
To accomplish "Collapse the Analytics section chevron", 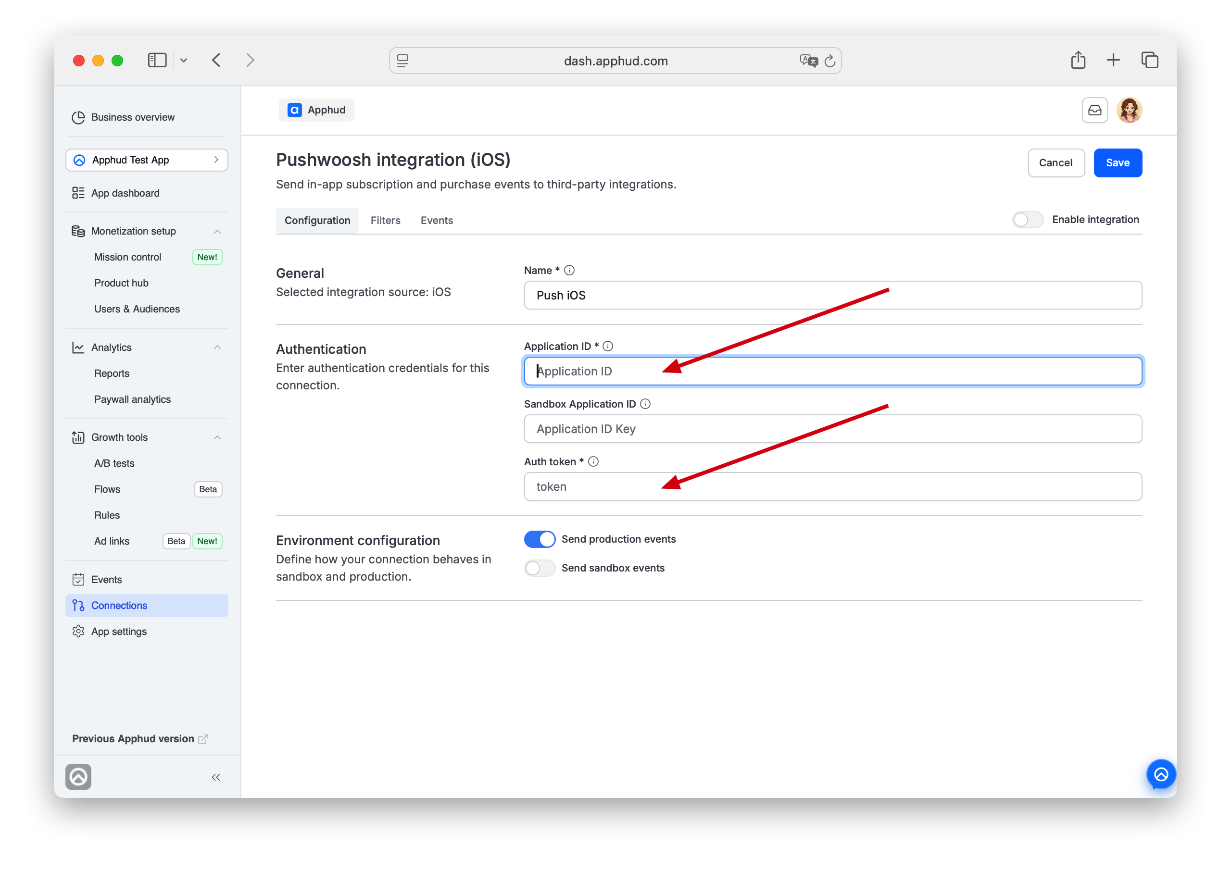I will (217, 348).
